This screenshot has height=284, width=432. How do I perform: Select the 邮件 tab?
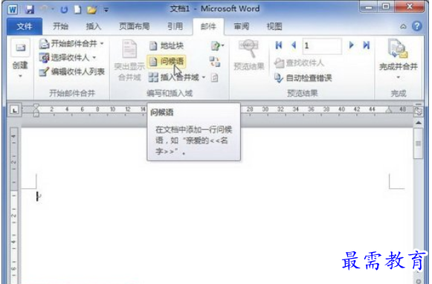click(x=208, y=27)
